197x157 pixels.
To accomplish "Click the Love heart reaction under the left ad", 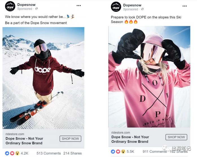I will (x=12, y=153).
